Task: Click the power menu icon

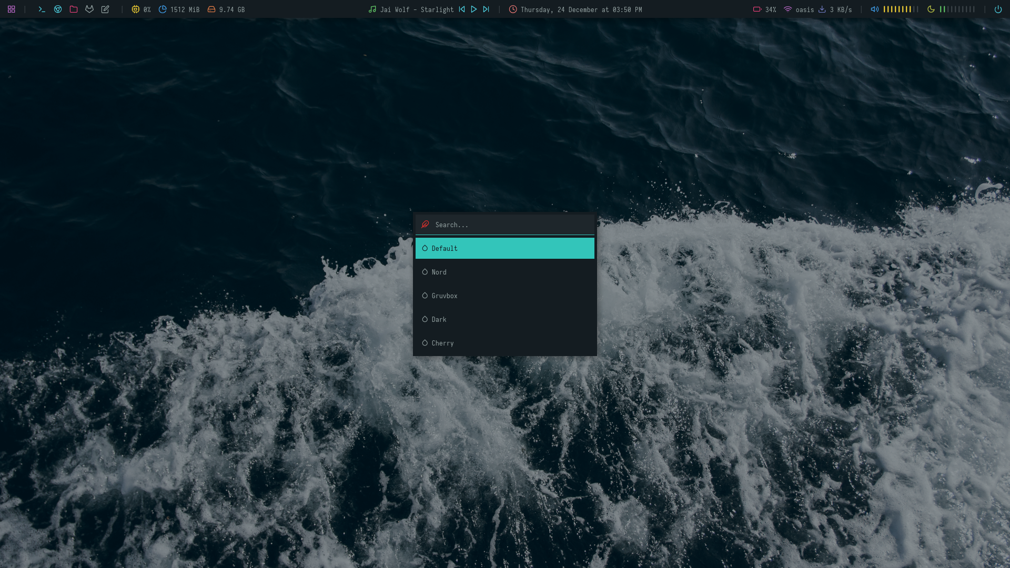Action: 997,9
